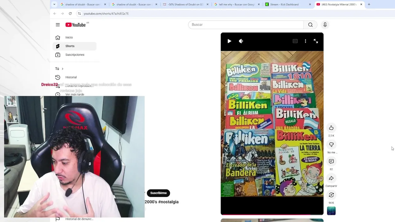Click the search magnifier button
Screen dimensions: 395x222
click(310, 25)
